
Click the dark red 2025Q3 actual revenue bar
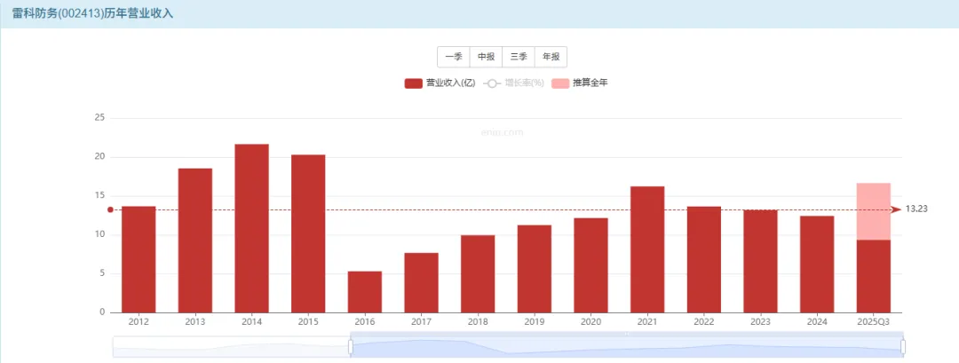pyautogui.click(x=874, y=276)
